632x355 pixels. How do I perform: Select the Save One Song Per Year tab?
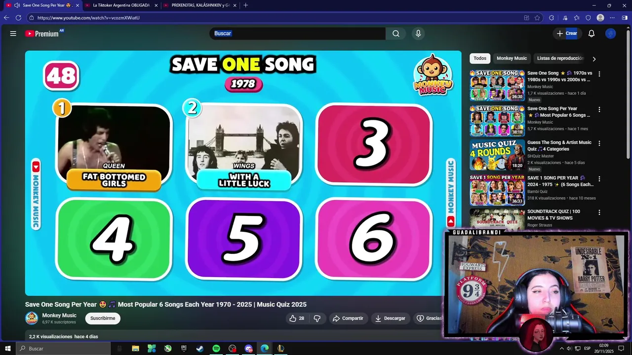pos(43,5)
